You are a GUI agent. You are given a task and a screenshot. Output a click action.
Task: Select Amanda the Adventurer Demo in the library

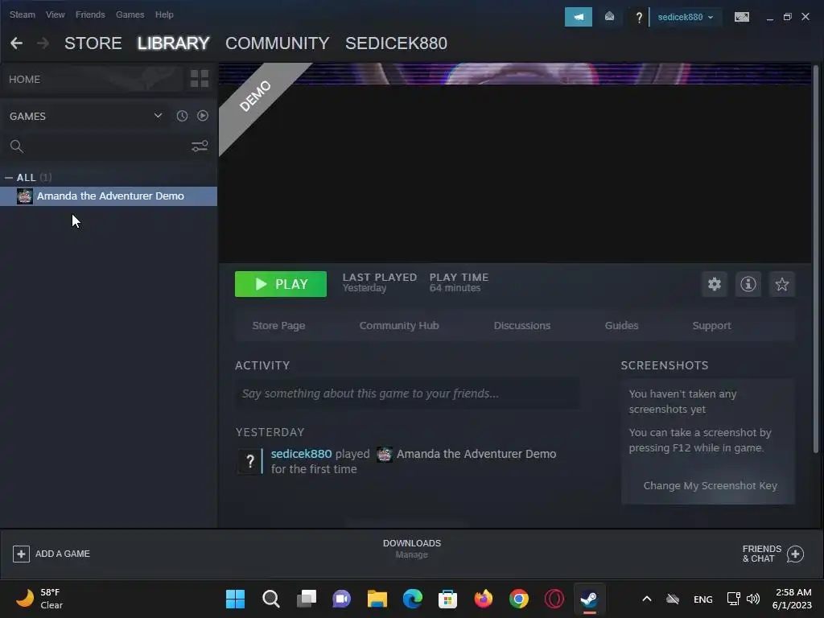(x=109, y=196)
